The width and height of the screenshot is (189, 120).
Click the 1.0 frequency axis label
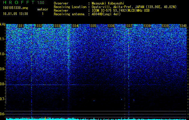tap(3, 54)
